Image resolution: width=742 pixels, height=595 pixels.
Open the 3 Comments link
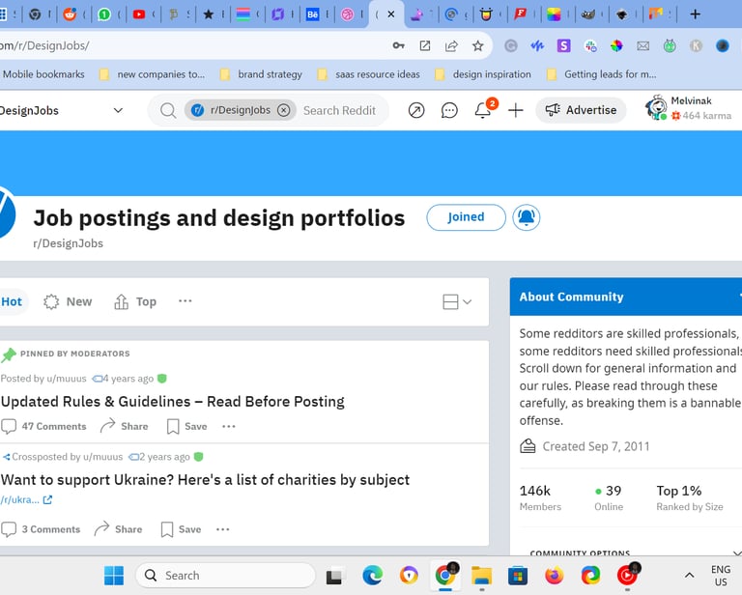42,529
